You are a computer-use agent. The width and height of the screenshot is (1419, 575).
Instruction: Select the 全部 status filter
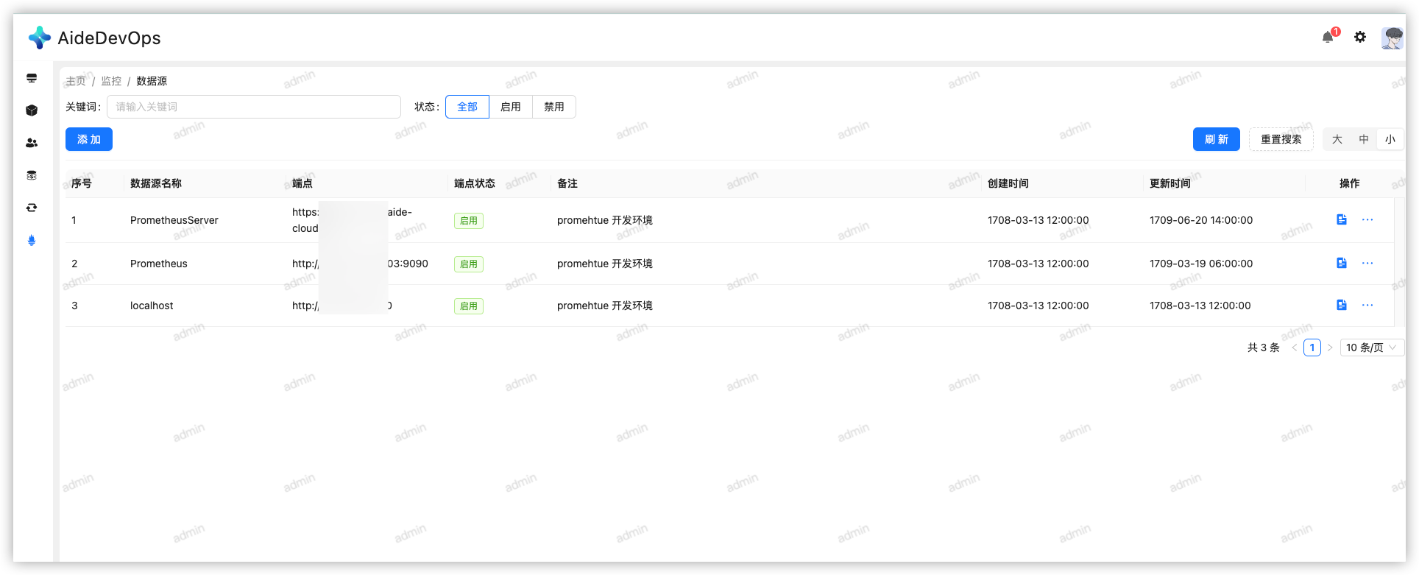[x=467, y=107]
